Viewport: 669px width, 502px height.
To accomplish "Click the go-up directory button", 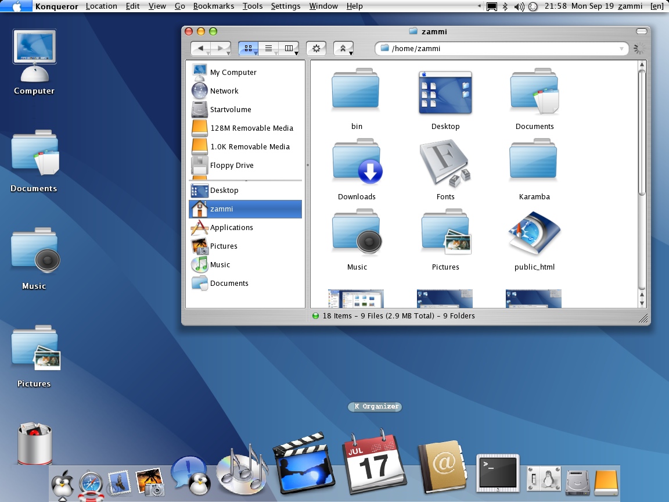I will click(343, 49).
